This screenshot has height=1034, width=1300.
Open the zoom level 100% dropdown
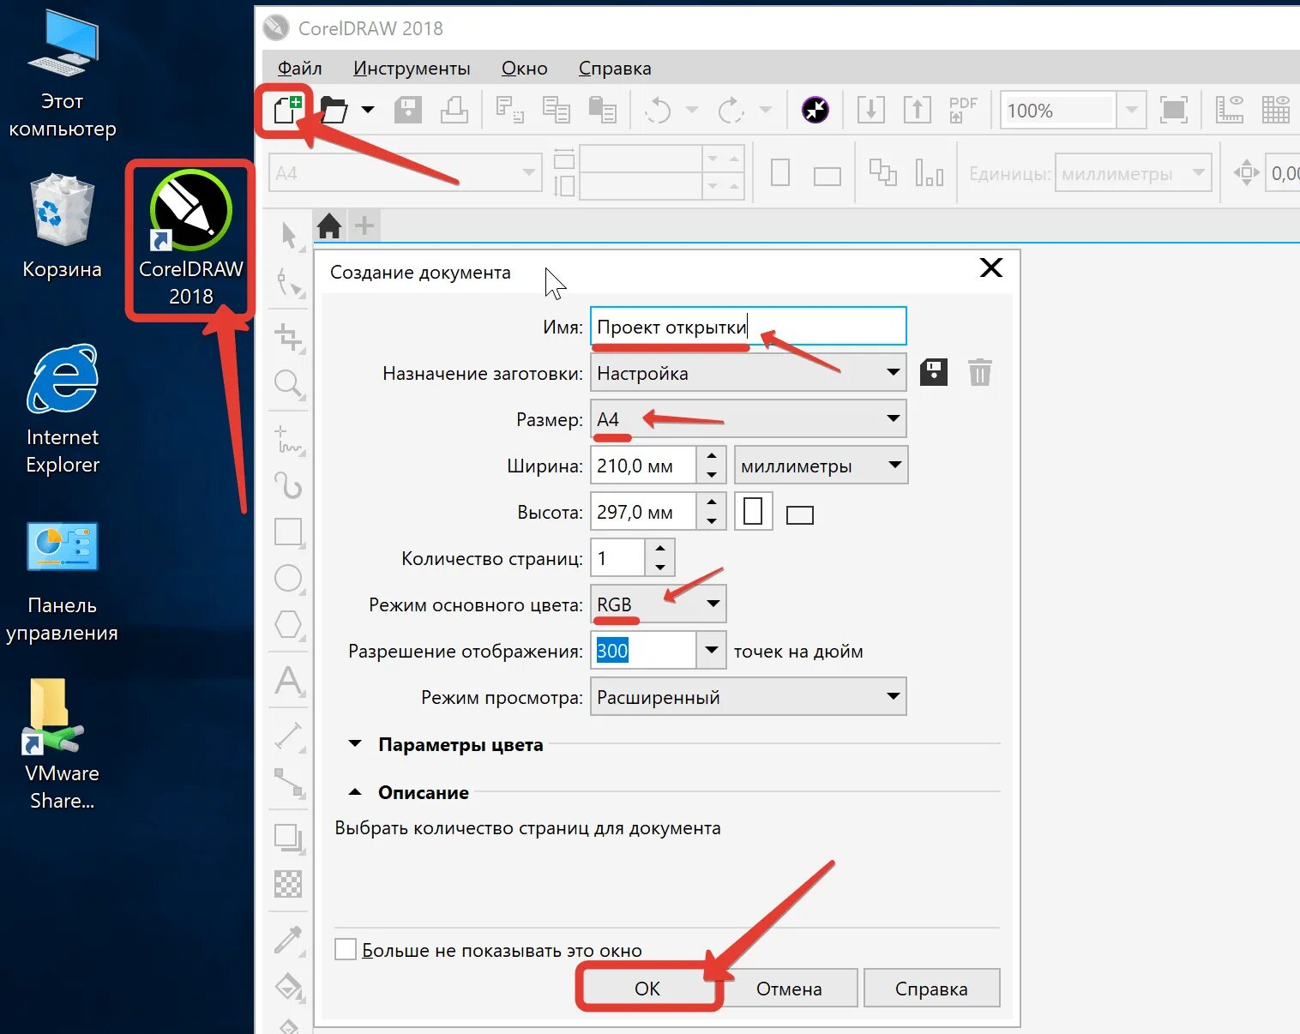pyautogui.click(x=1132, y=110)
